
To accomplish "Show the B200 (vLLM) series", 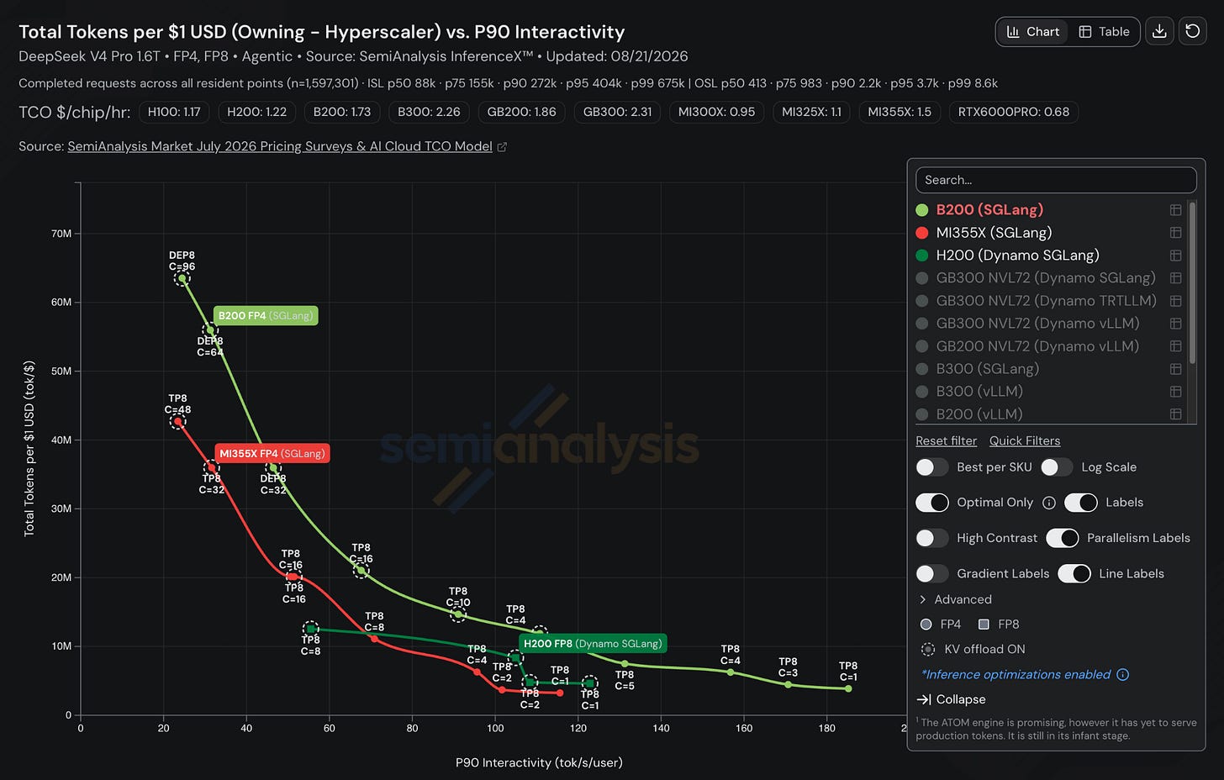I will (x=979, y=414).
